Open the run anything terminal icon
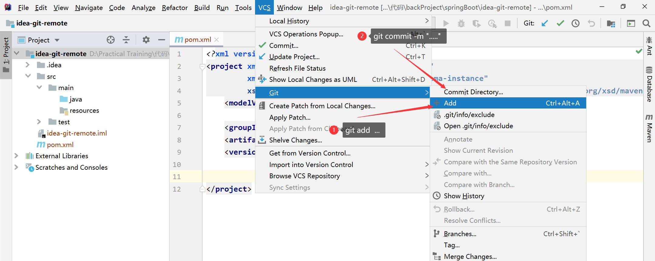The image size is (655, 261). [x=631, y=23]
